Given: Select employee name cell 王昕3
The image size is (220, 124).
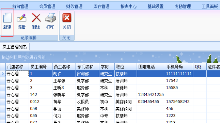Looking at the screenshot, I should 64,88.
